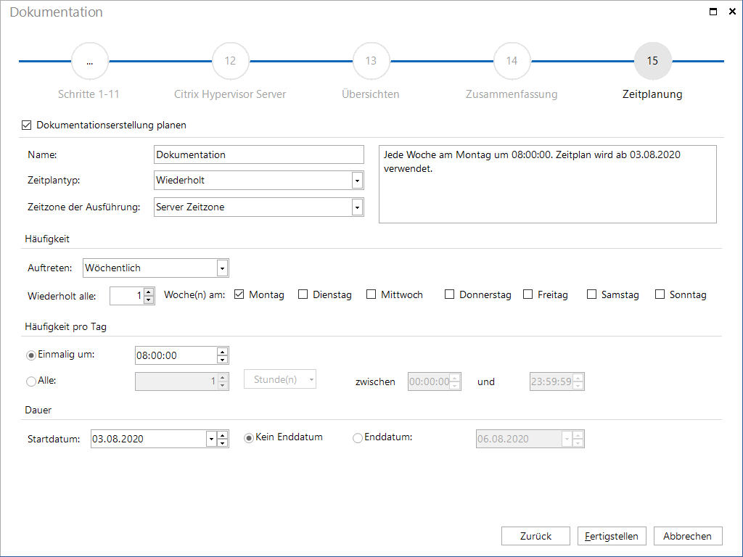Viewport: 743px width, 557px height.
Task: Decrease the Einmalig um time value
Action: [222, 360]
